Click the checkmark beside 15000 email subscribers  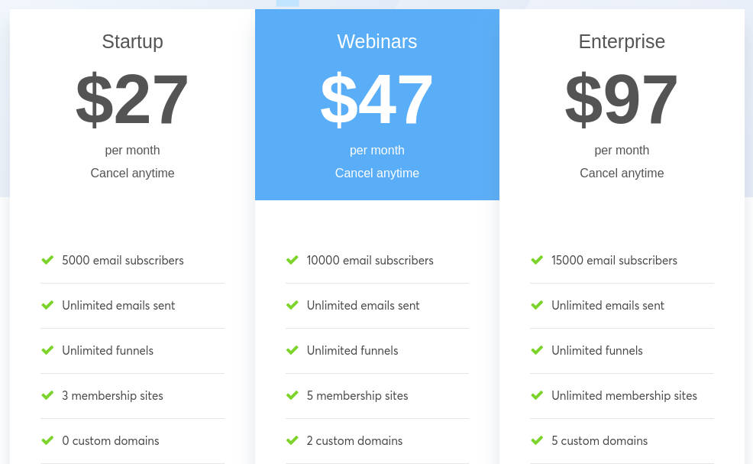click(x=537, y=260)
